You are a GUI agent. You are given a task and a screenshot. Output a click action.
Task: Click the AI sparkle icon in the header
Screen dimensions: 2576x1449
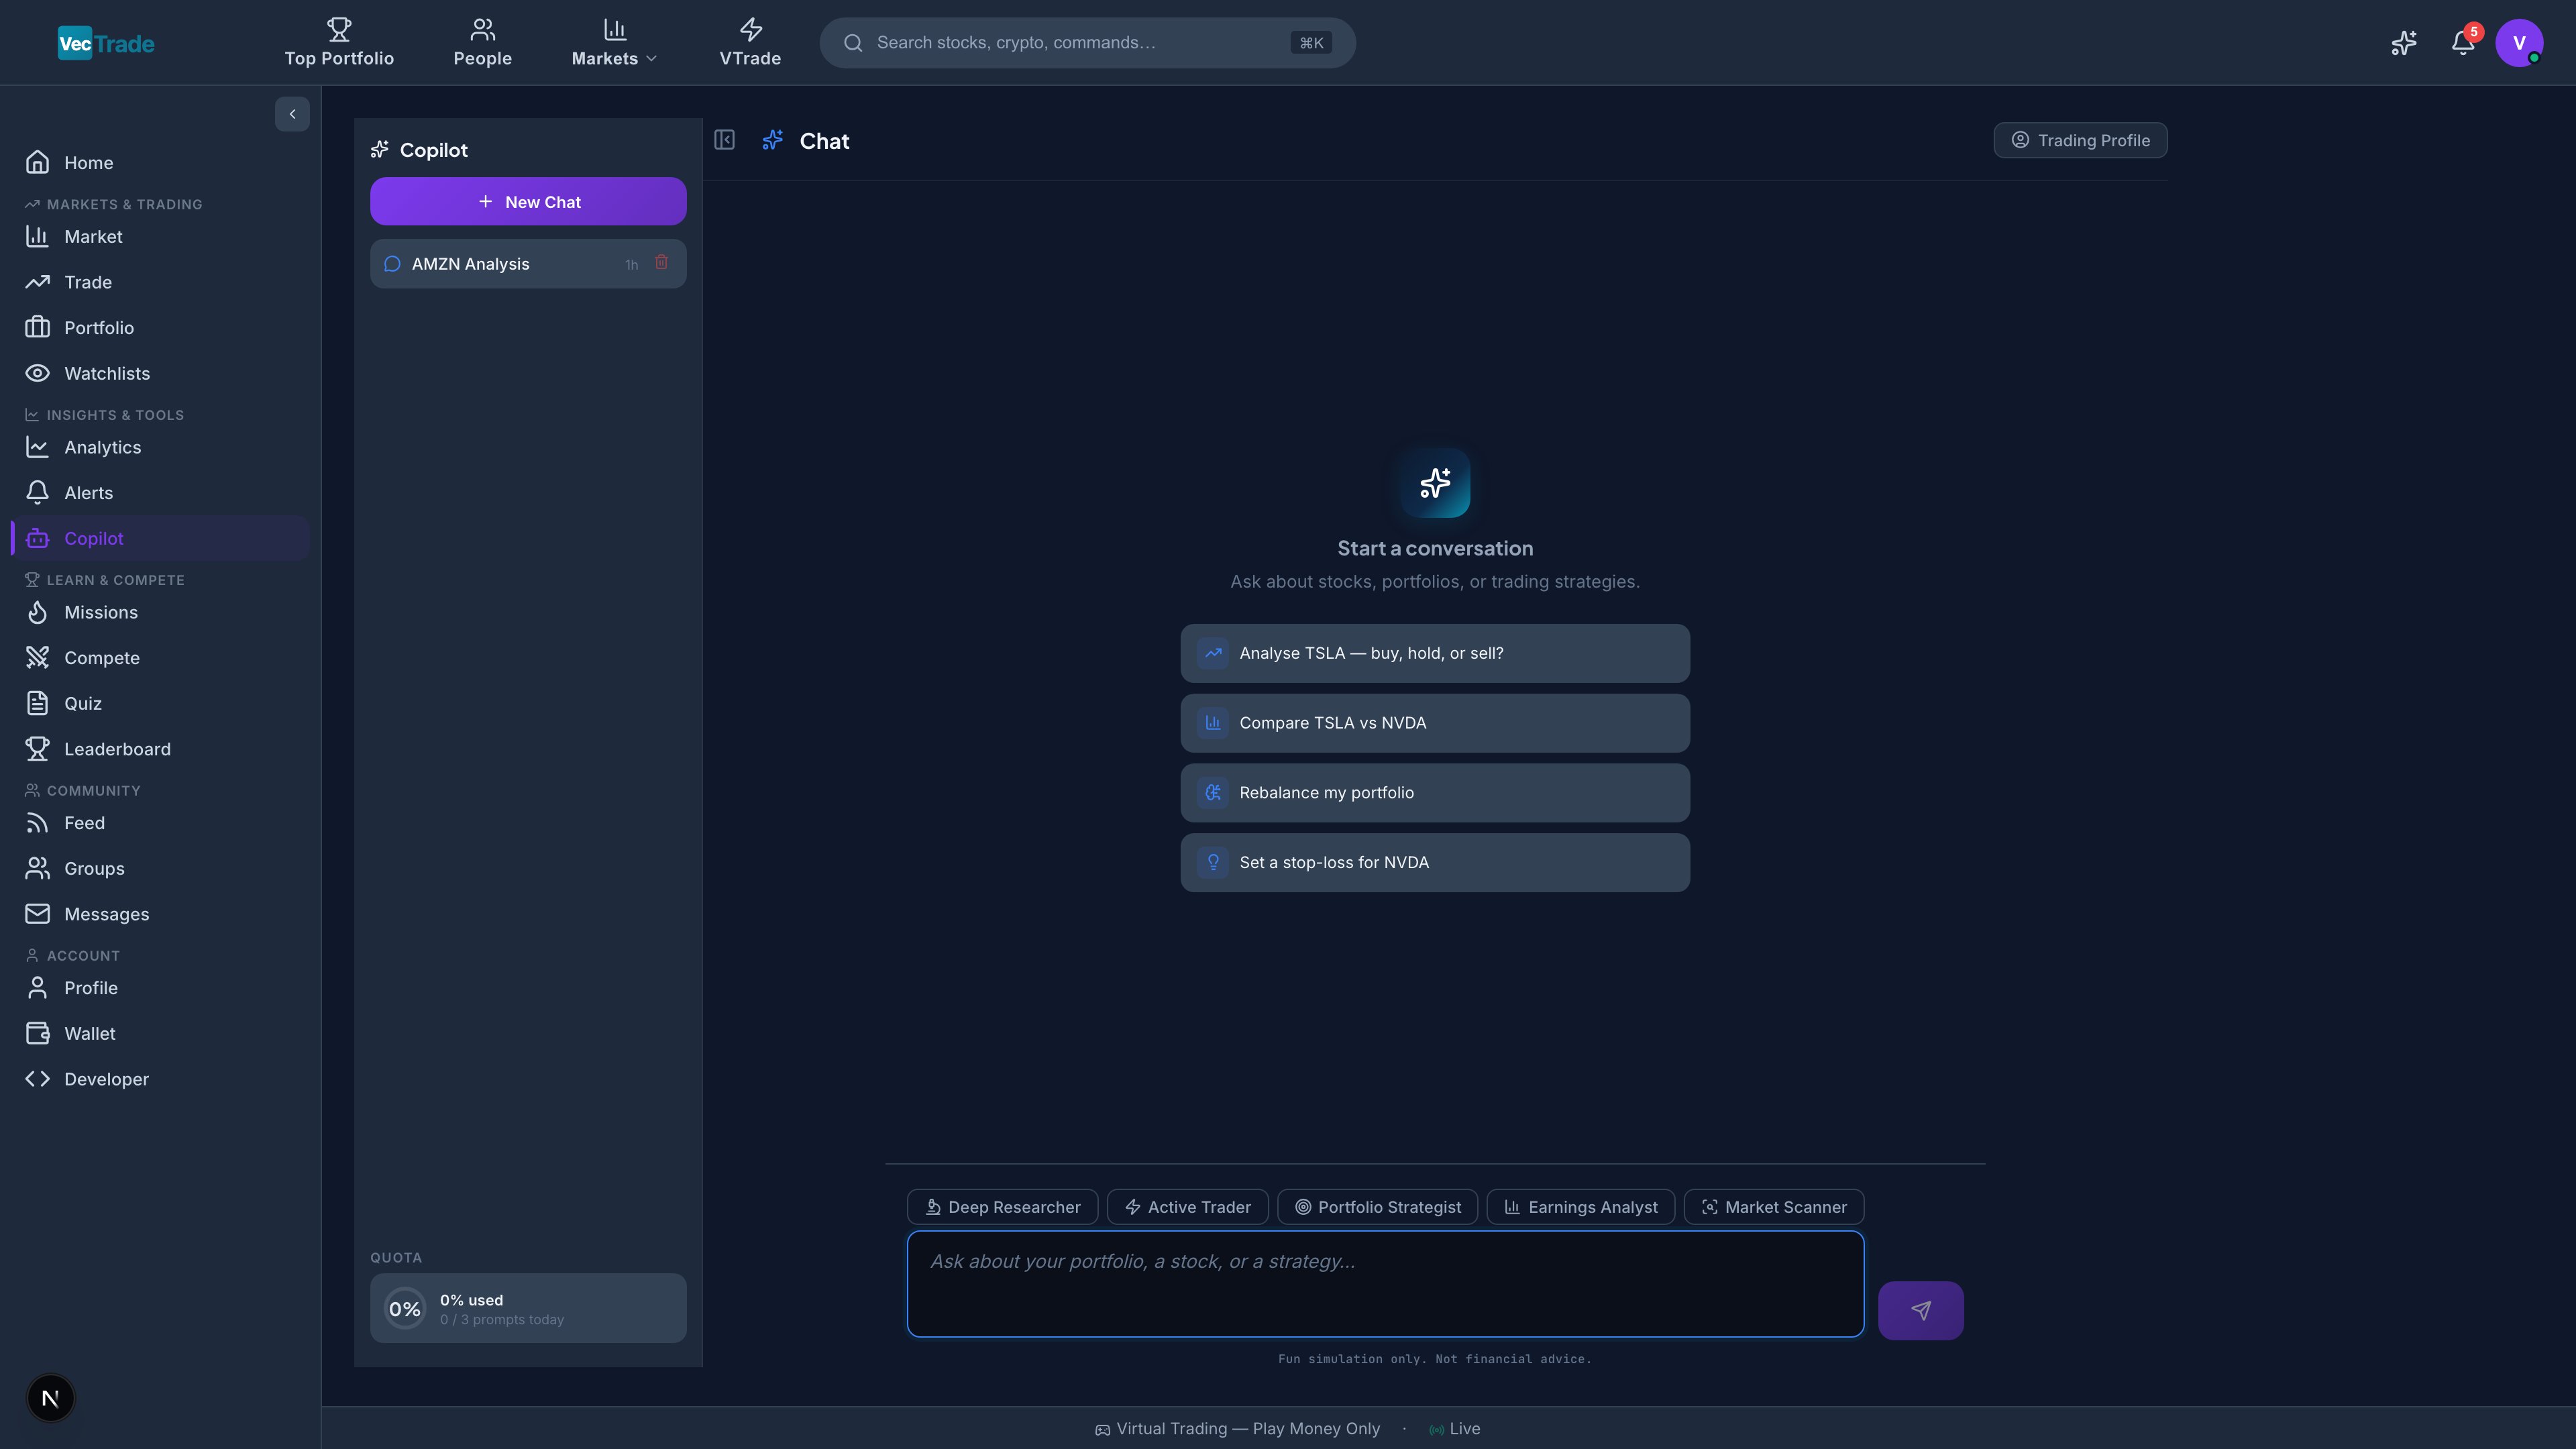[2404, 43]
